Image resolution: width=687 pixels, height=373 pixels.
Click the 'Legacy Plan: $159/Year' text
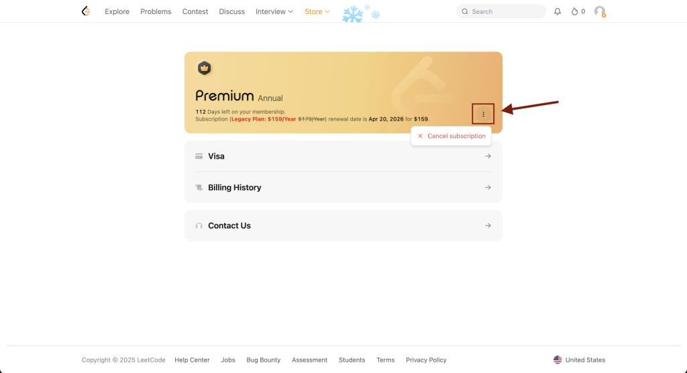pos(264,119)
